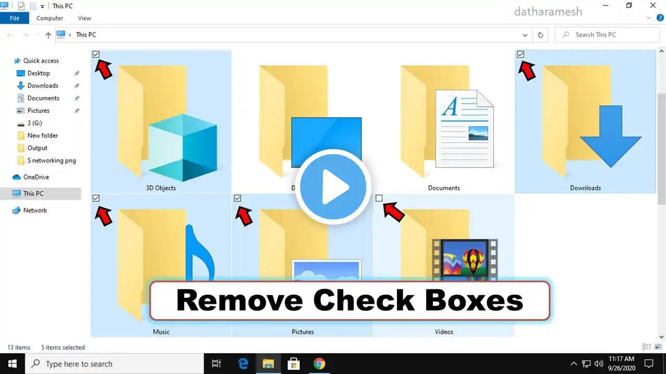
Task: Play the video with center play button
Action: point(333,187)
